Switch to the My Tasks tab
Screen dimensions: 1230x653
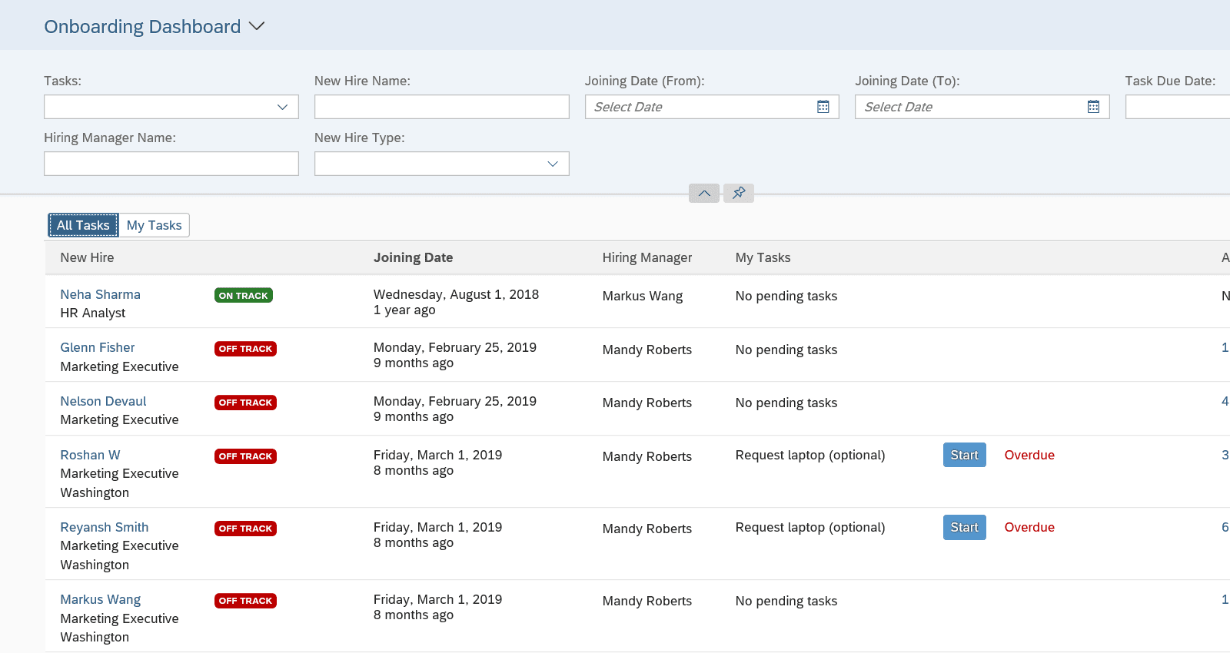[155, 225]
